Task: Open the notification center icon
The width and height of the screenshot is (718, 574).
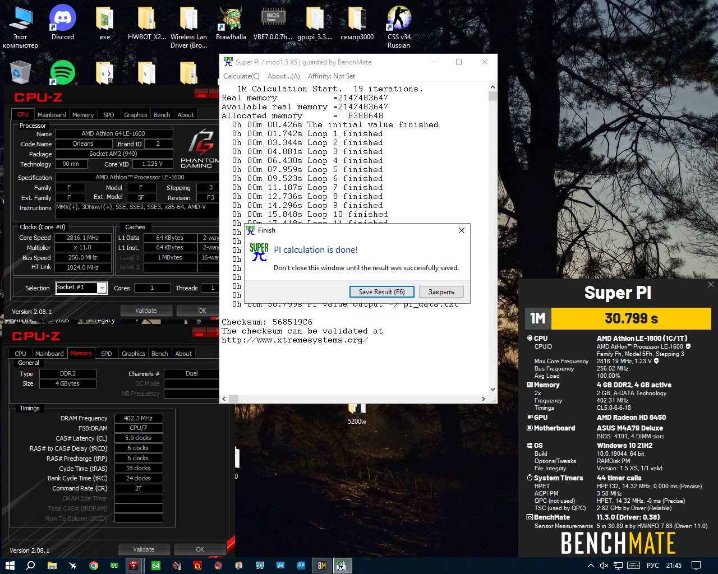Action: [x=696, y=565]
